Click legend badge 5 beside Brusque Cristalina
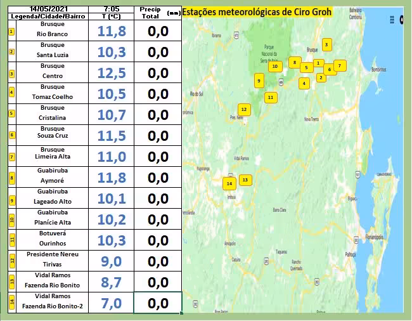Viewport: 412px width, 321px height. [x=11, y=114]
